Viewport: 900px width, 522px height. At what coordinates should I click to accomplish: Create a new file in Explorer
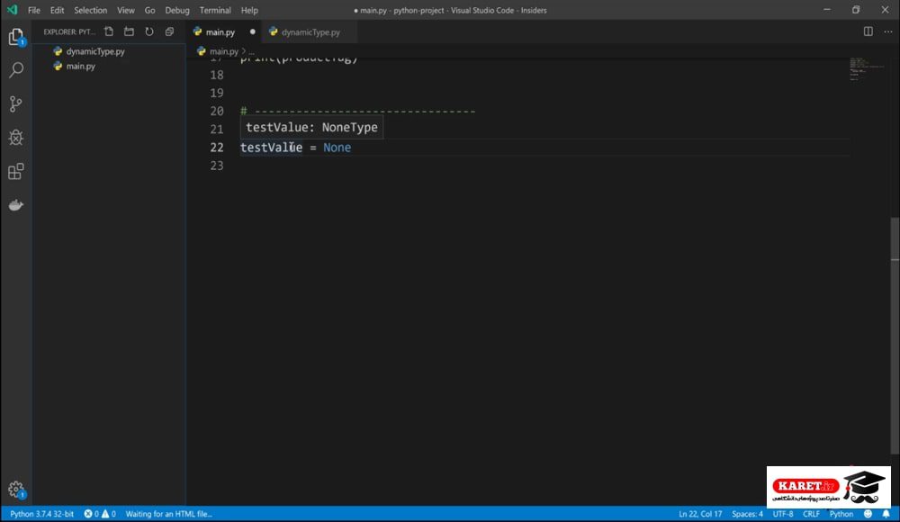tap(109, 32)
